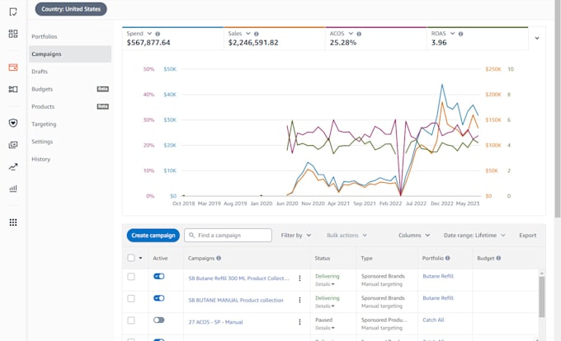The height and width of the screenshot is (341, 561).
Task: Open Catch All portfolio link
Action: click(433, 320)
